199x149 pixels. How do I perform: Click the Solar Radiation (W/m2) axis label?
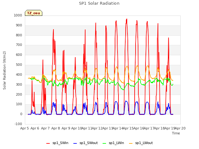[4, 70]
